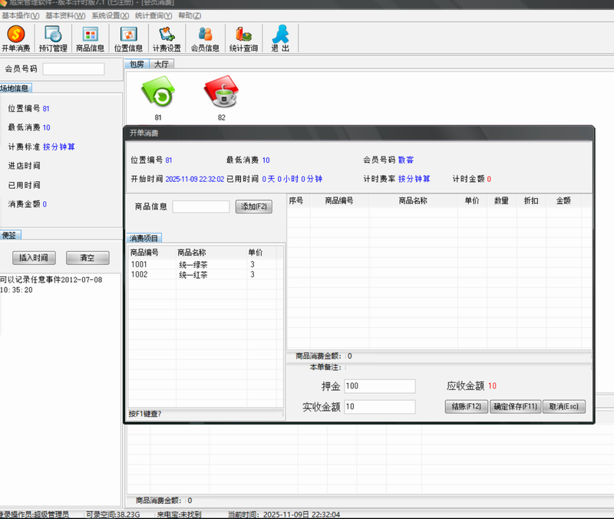Select the red room 82 icon
This screenshot has height=519, width=614.
(x=221, y=94)
